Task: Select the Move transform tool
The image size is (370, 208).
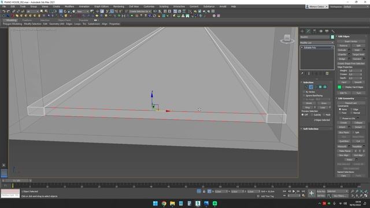Action: point(61,12)
